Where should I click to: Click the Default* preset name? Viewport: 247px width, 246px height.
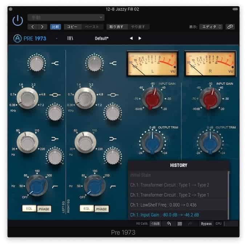point(102,38)
